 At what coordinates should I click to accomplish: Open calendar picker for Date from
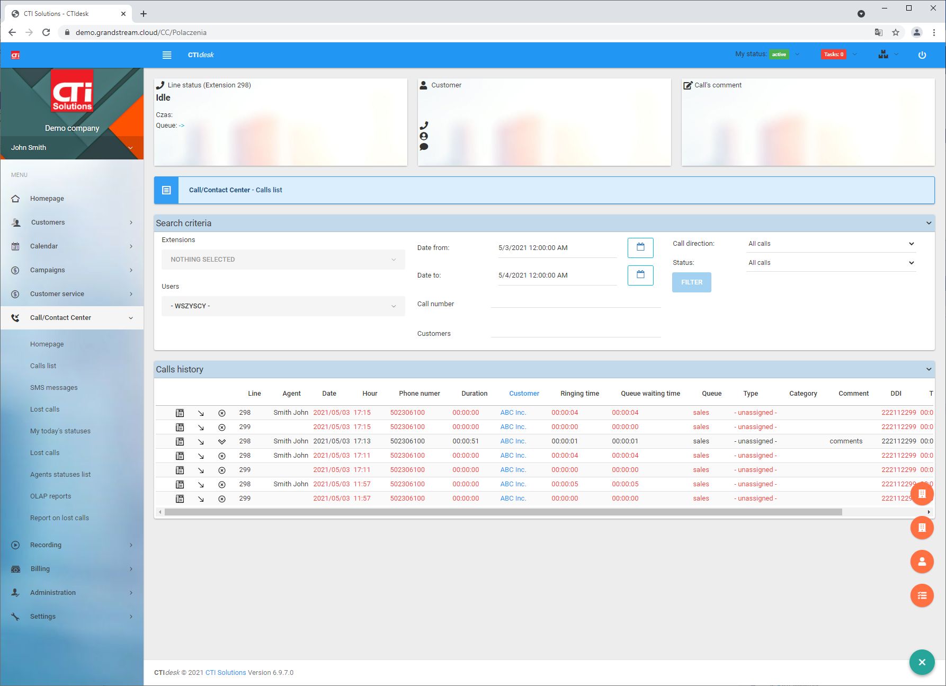pos(640,247)
